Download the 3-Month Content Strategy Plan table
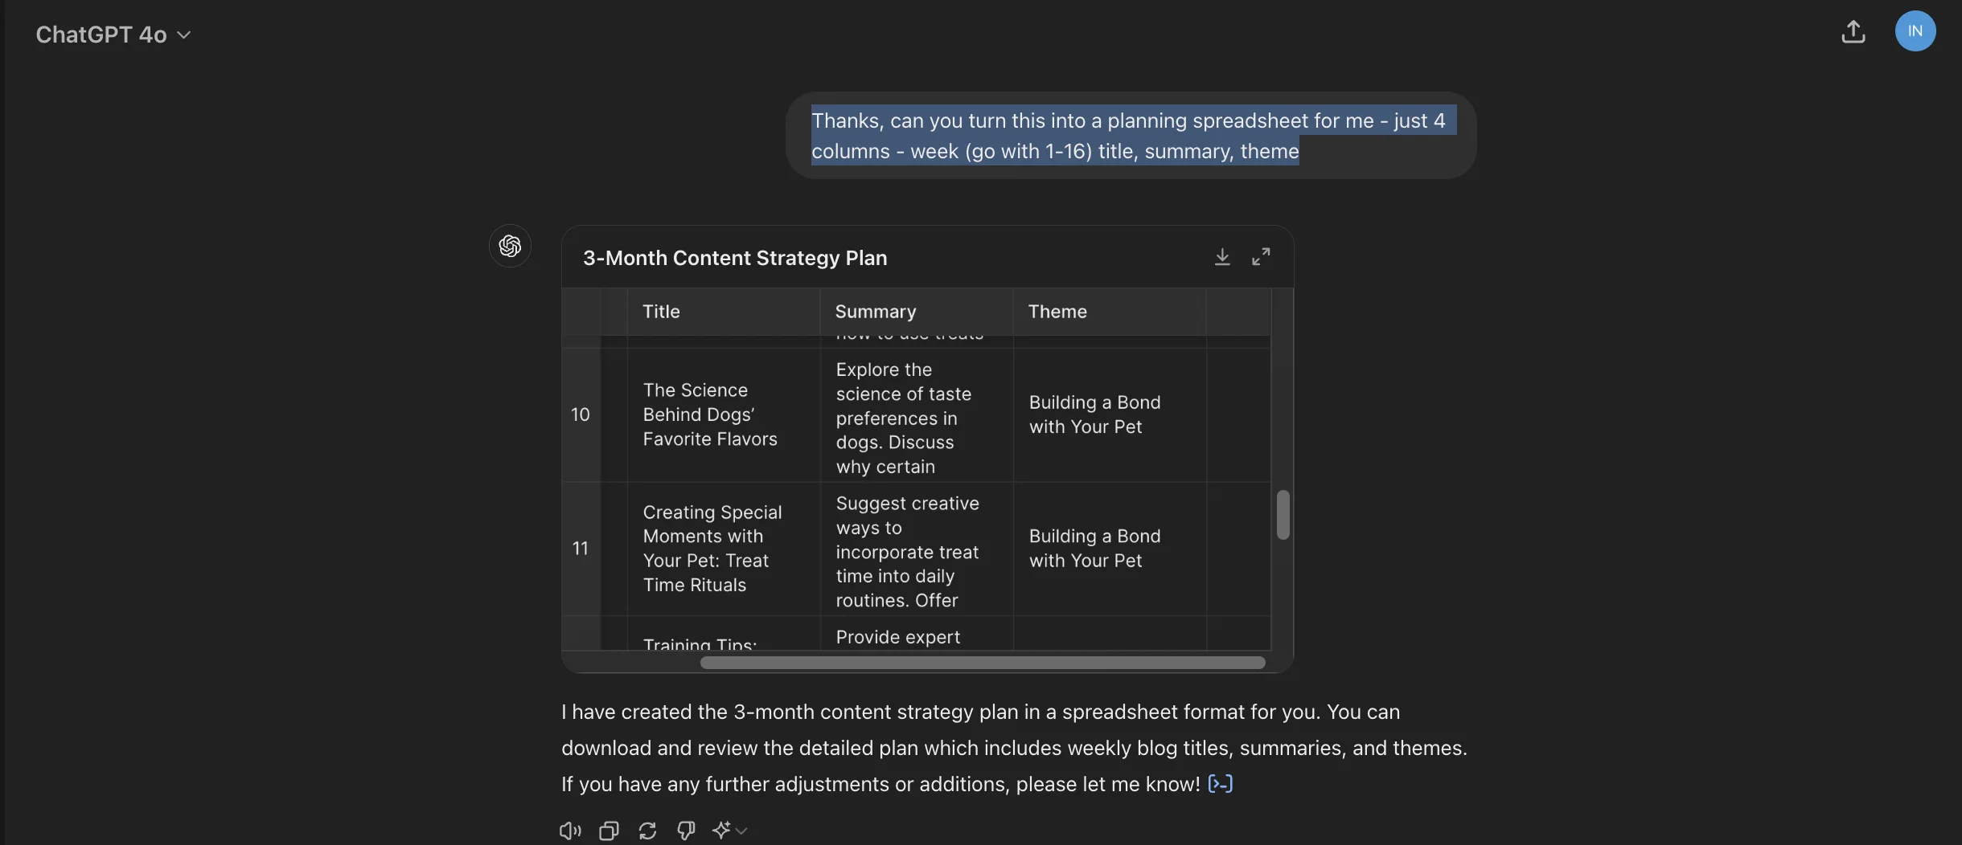The height and width of the screenshot is (845, 1962). [1221, 257]
